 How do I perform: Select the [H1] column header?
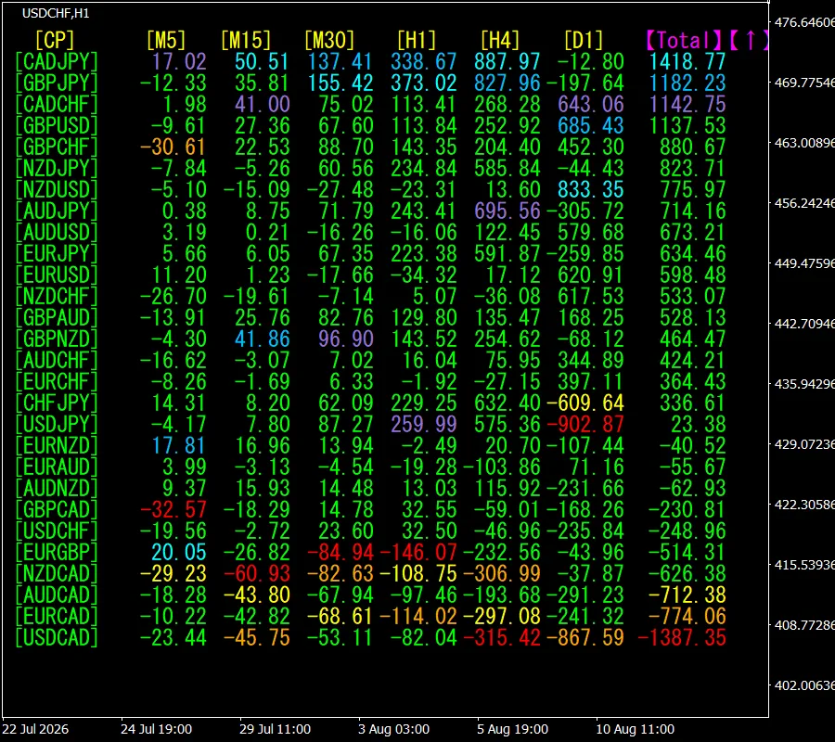[x=417, y=41]
